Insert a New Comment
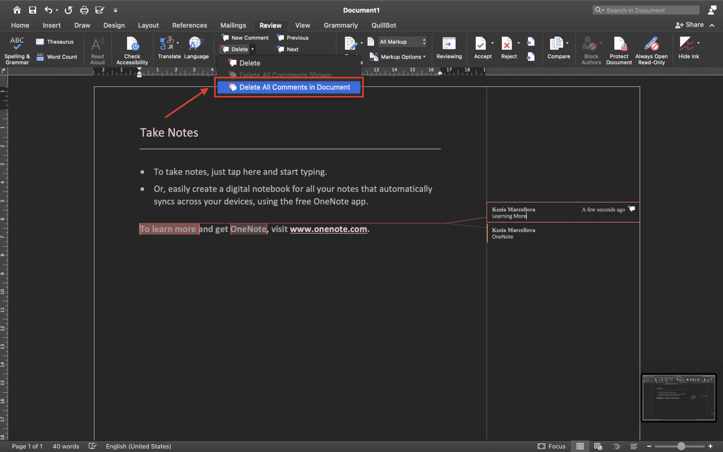 [x=245, y=37]
